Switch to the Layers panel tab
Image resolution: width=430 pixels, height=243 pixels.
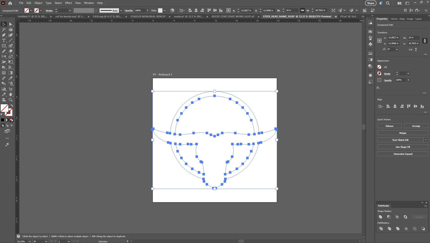(419, 19)
